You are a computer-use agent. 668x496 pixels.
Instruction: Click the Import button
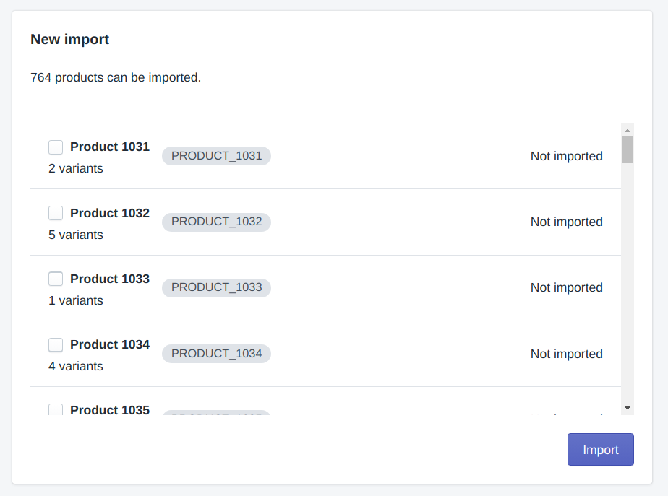(x=600, y=450)
